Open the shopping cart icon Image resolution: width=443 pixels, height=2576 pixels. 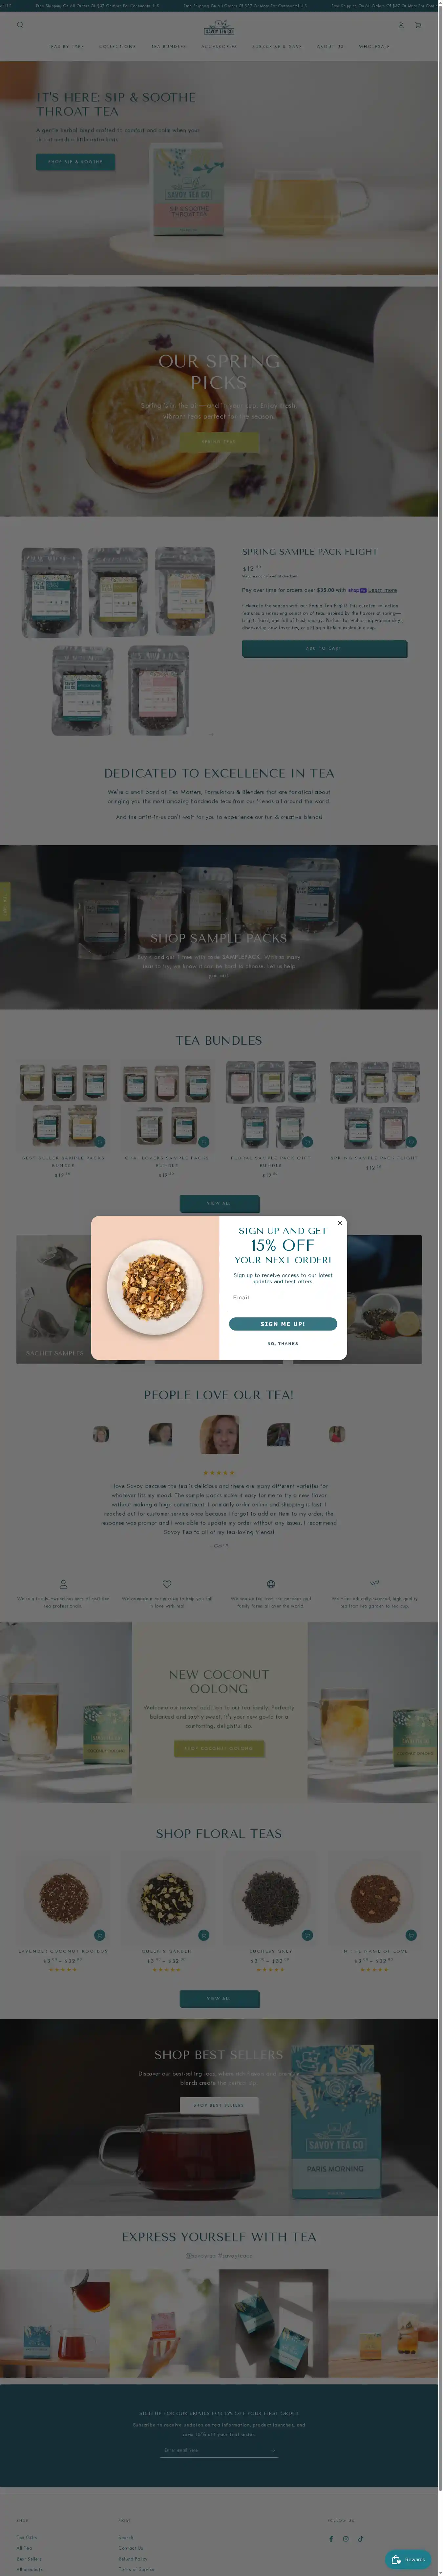[418, 25]
